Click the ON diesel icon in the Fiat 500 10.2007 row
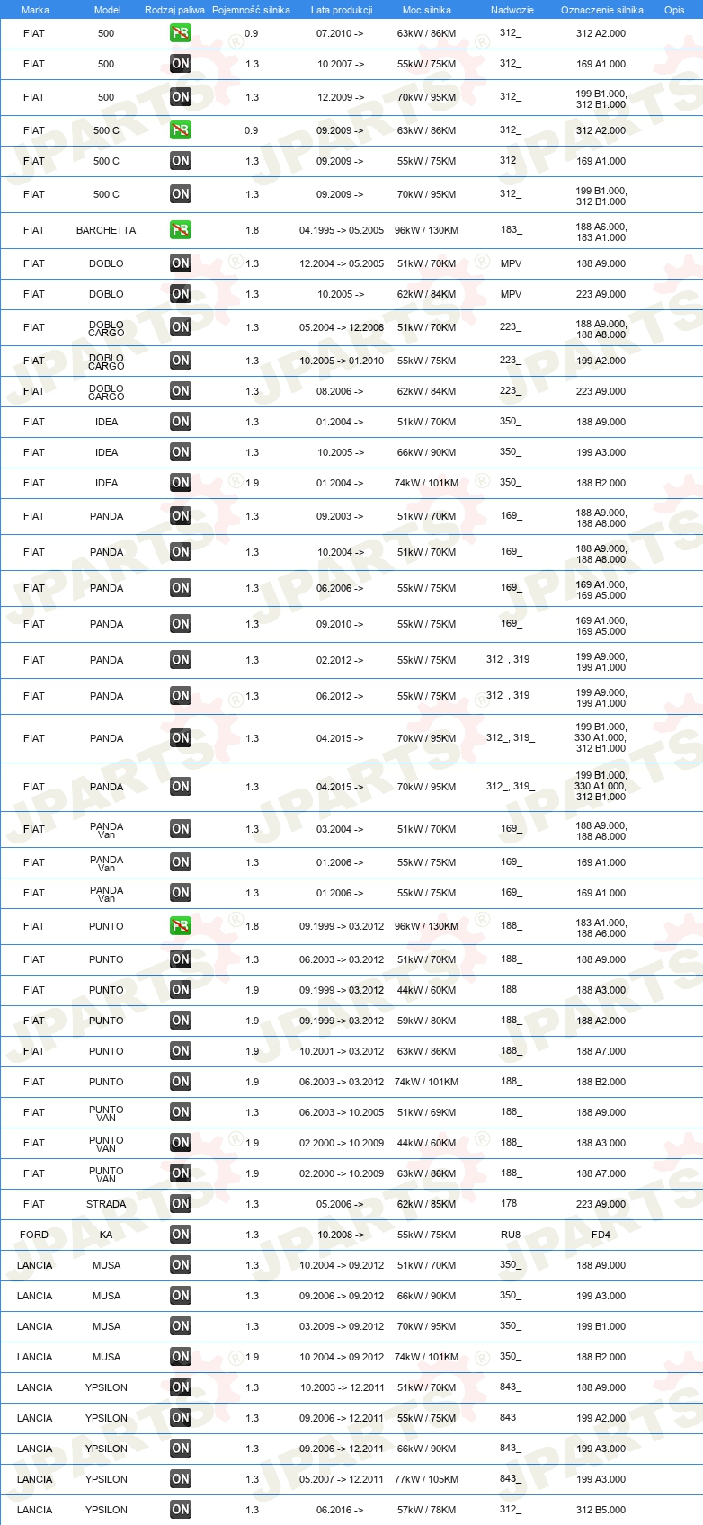Image resolution: width=703 pixels, height=1525 pixels. tap(181, 64)
